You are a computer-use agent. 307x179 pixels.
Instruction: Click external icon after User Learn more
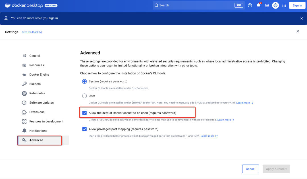point(252,103)
